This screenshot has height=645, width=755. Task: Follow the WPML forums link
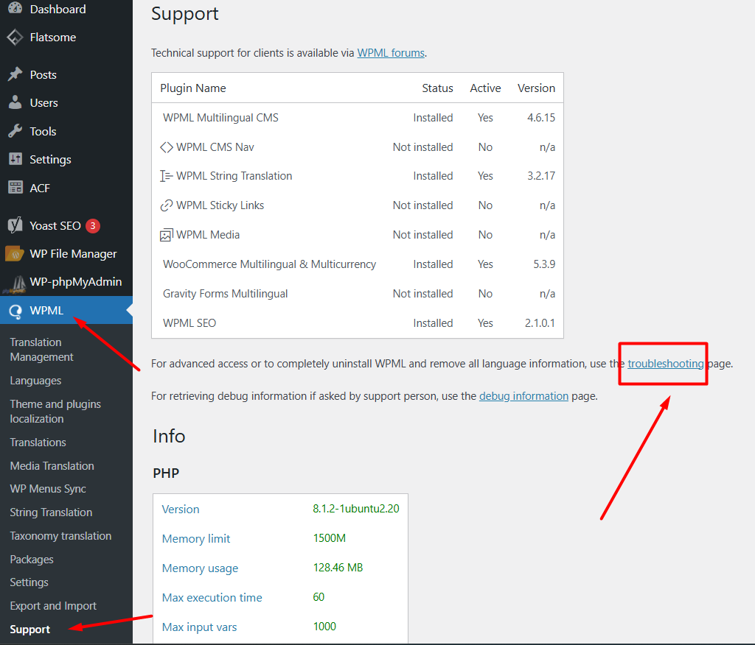pos(391,53)
